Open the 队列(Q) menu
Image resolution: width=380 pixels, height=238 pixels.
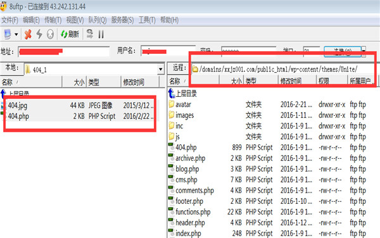pyautogui.click(x=97, y=20)
